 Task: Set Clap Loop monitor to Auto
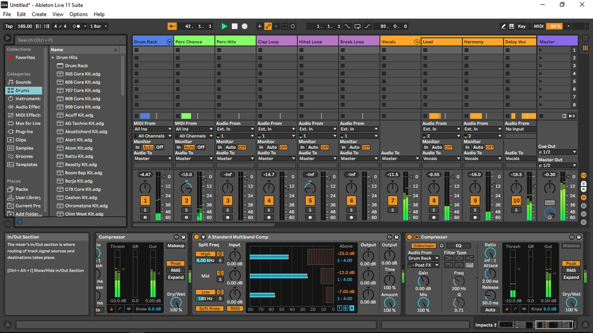[x=272, y=147]
